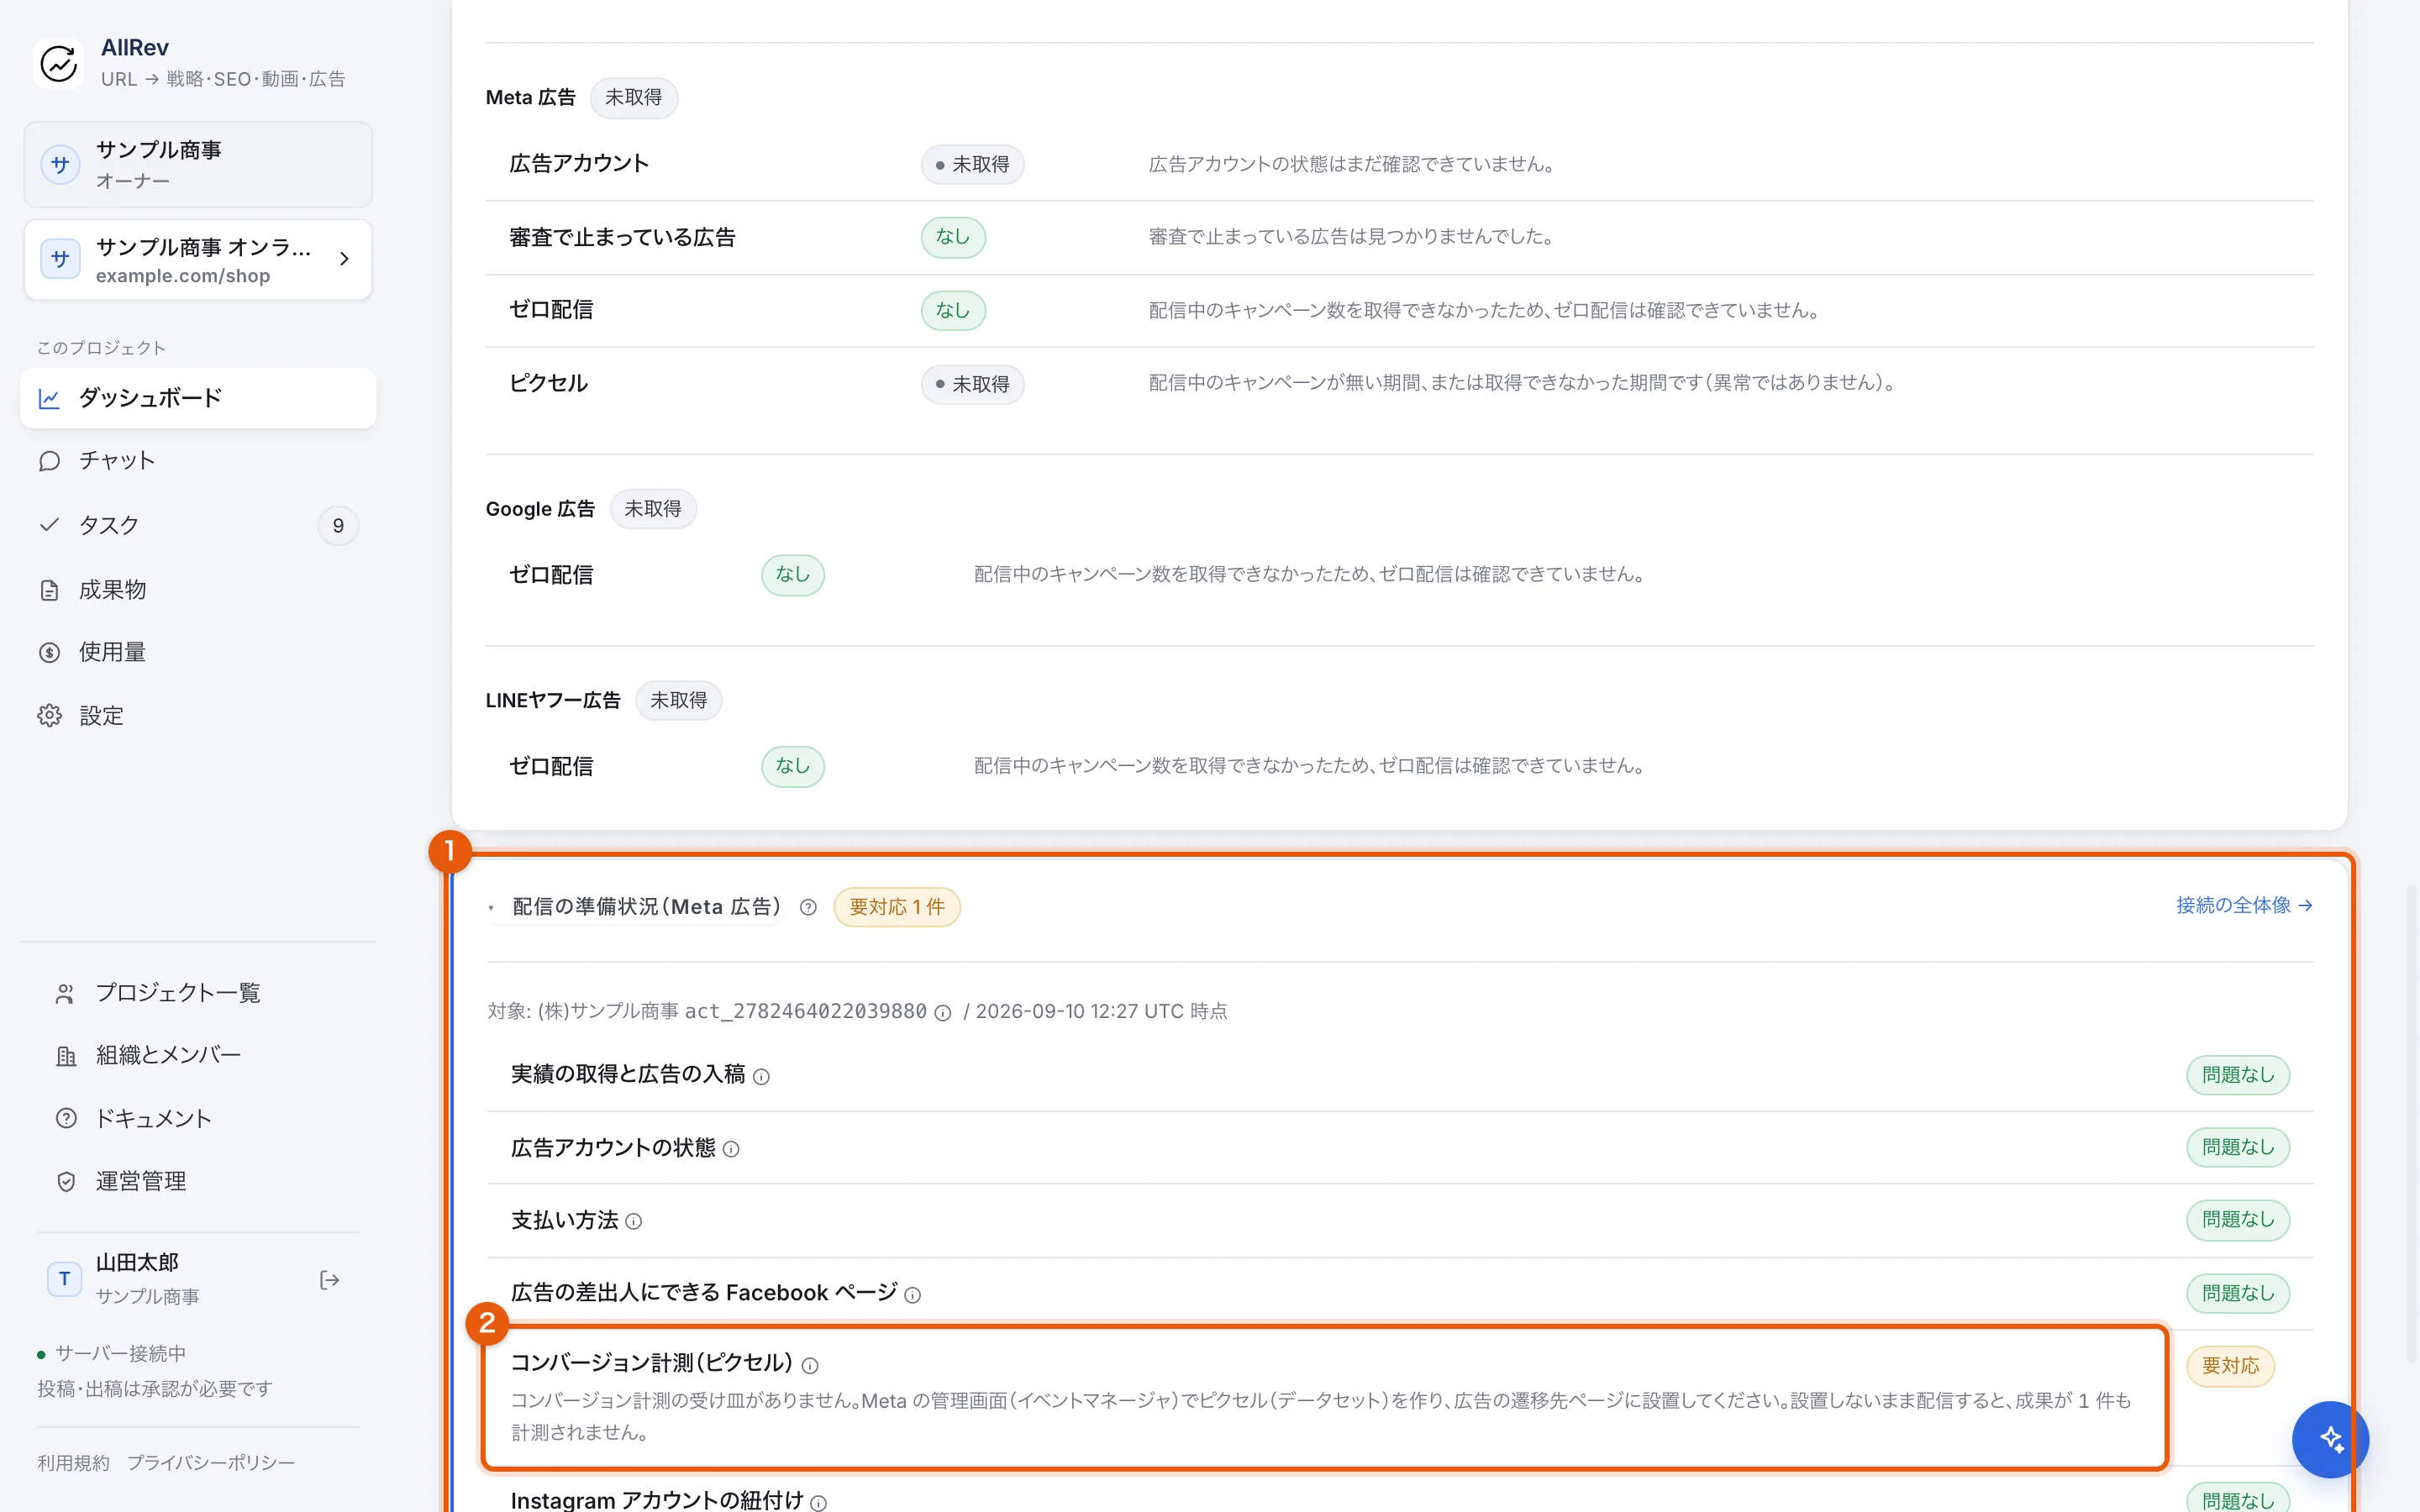Click the 組織とメンバー building icon
This screenshot has height=1512, width=2420.
(66, 1056)
